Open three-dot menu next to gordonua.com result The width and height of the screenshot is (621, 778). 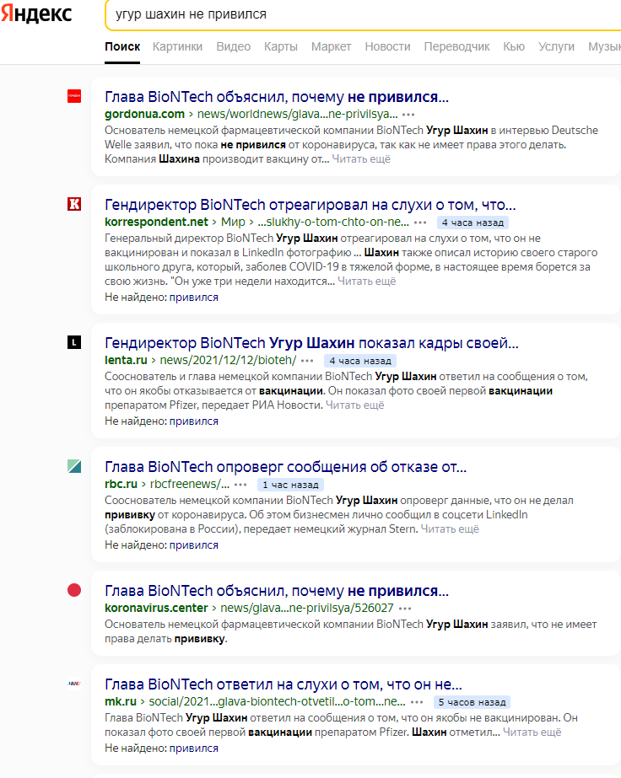pos(408,115)
